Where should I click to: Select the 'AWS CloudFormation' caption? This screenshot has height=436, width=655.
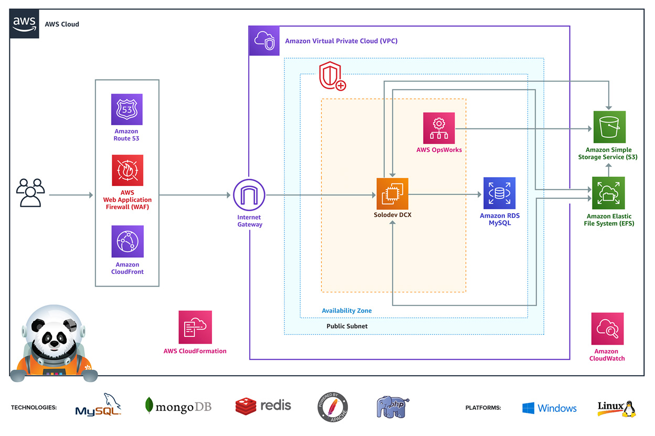pos(195,351)
